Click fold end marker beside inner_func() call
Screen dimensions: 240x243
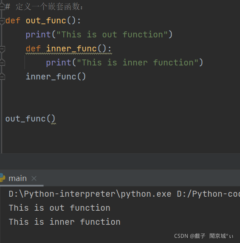[x=2, y=76]
